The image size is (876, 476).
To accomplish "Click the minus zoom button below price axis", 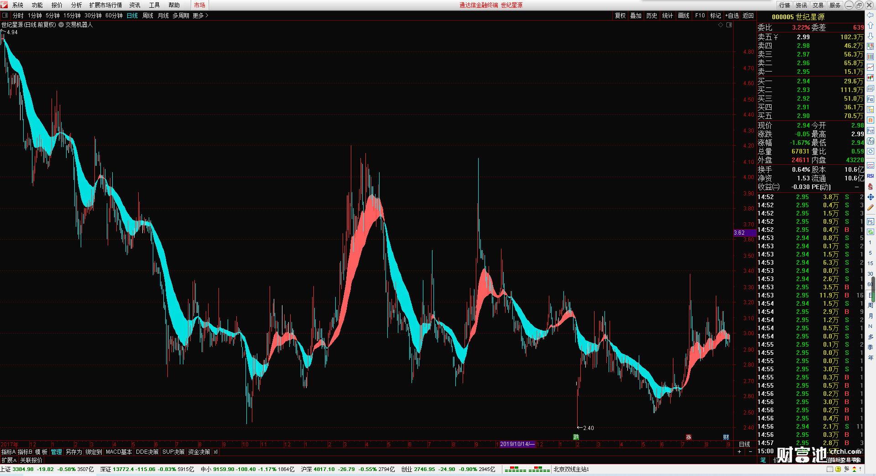I will tap(751, 452).
